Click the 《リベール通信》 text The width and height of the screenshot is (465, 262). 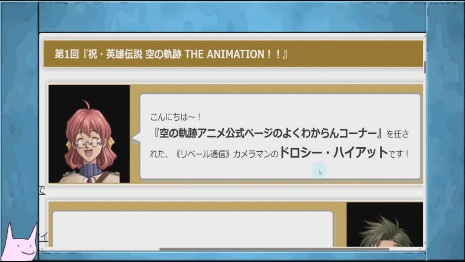coord(203,154)
